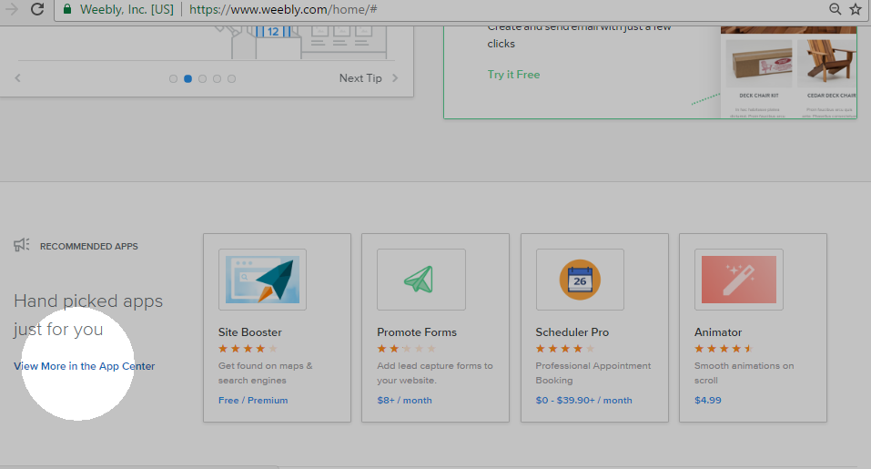Select the third tip pagination dot

click(x=202, y=79)
